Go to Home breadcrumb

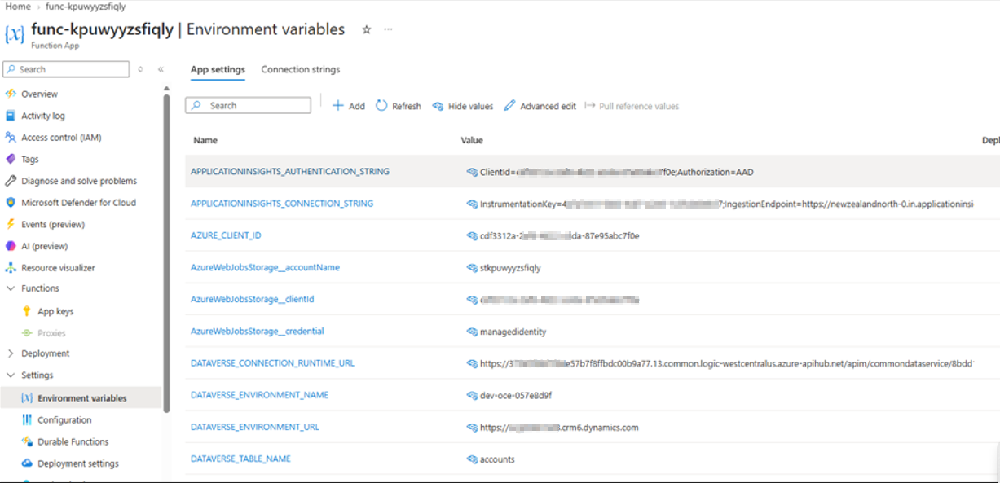[x=18, y=7]
